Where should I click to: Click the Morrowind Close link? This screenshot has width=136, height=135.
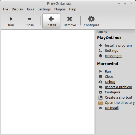click(109, 77)
